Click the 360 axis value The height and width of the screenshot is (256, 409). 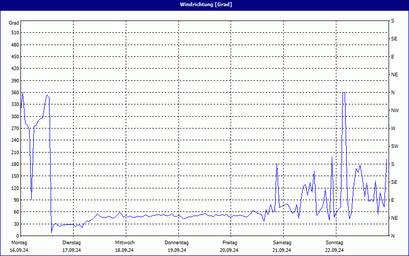pyautogui.click(x=15, y=93)
